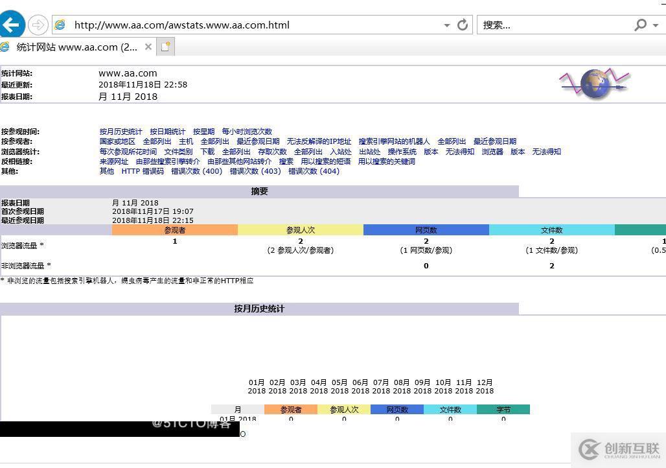This screenshot has height=468, width=666.
Task: Open 文件类别 link
Action: tap(178, 151)
